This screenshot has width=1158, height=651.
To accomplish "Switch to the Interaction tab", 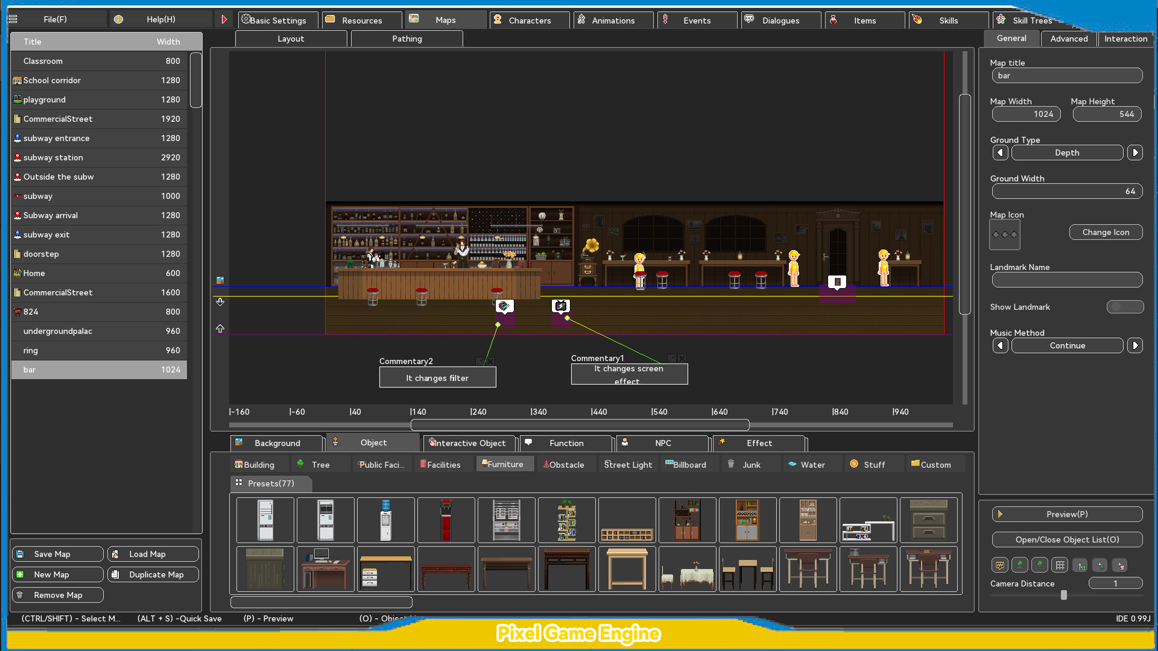I will click(1125, 38).
